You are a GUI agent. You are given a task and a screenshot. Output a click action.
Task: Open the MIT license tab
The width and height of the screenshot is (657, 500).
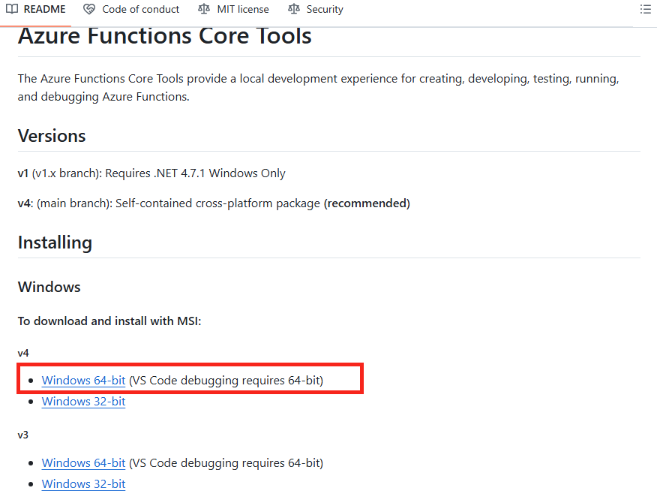233,9
